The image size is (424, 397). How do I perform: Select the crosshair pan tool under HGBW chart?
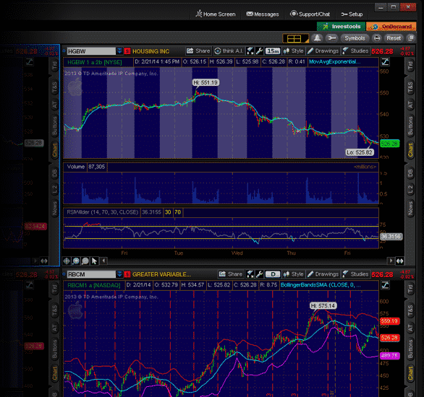[x=67, y=261]
